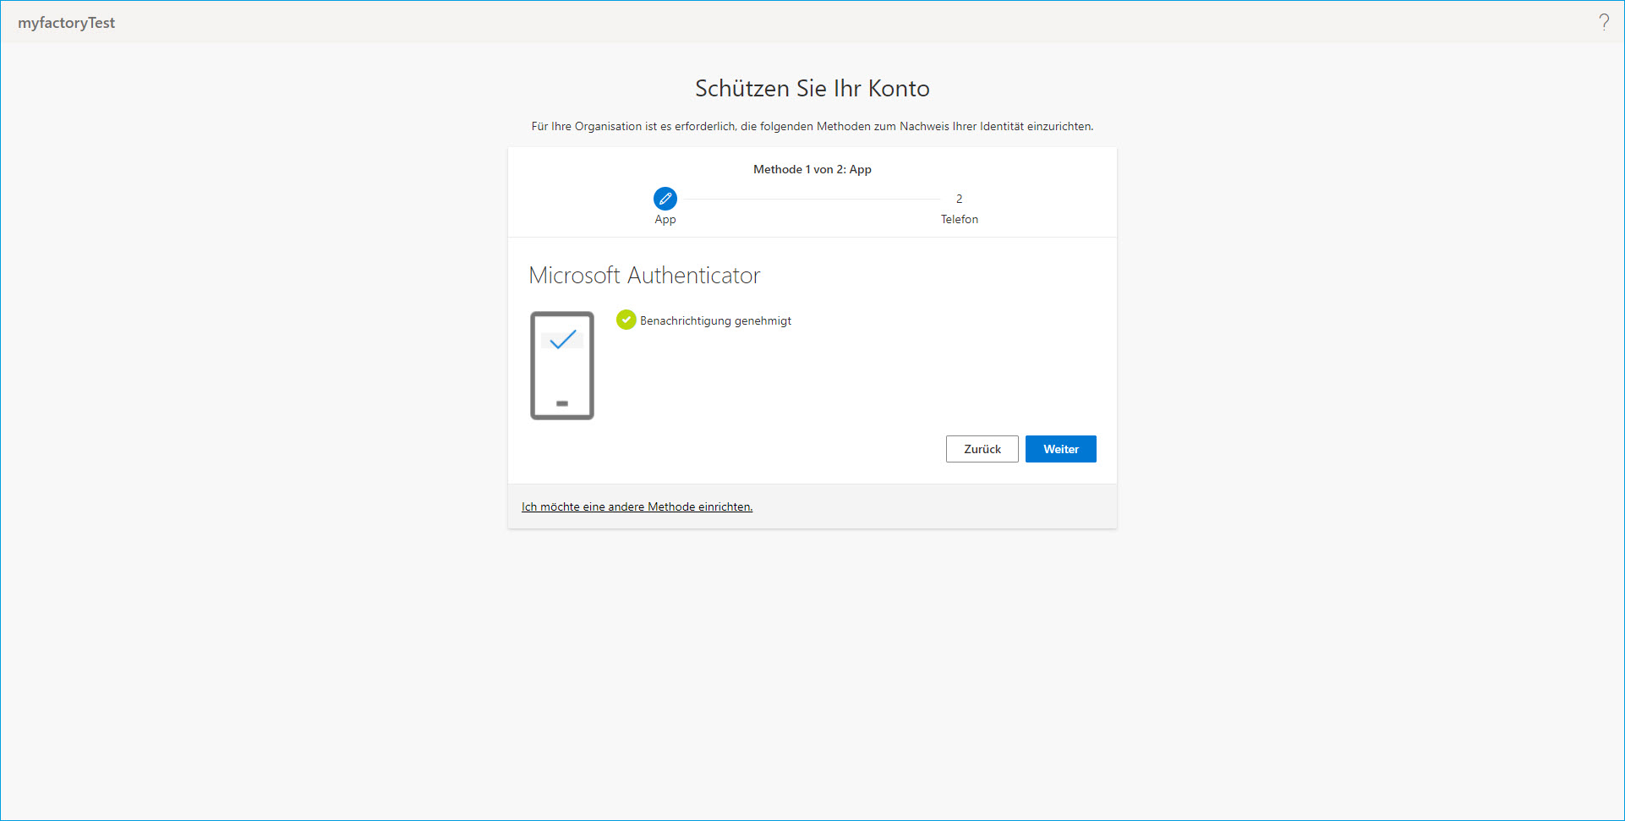Click the Telefon step label
The width and height of the screenshot is (1625, 821).
coord(960,219)
